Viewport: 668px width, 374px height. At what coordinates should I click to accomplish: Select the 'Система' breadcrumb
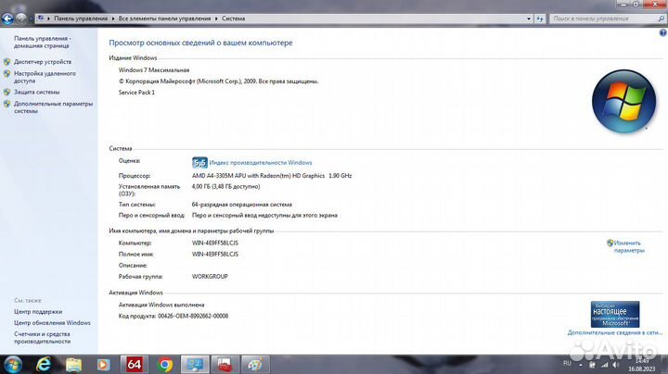[233, 19]
